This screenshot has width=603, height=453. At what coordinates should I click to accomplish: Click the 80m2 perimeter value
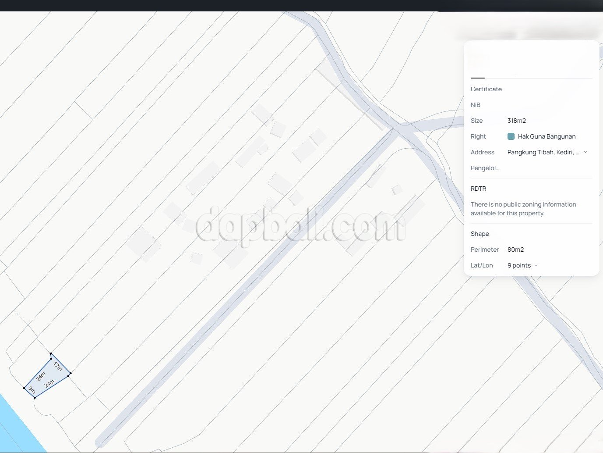pos(515,250)
